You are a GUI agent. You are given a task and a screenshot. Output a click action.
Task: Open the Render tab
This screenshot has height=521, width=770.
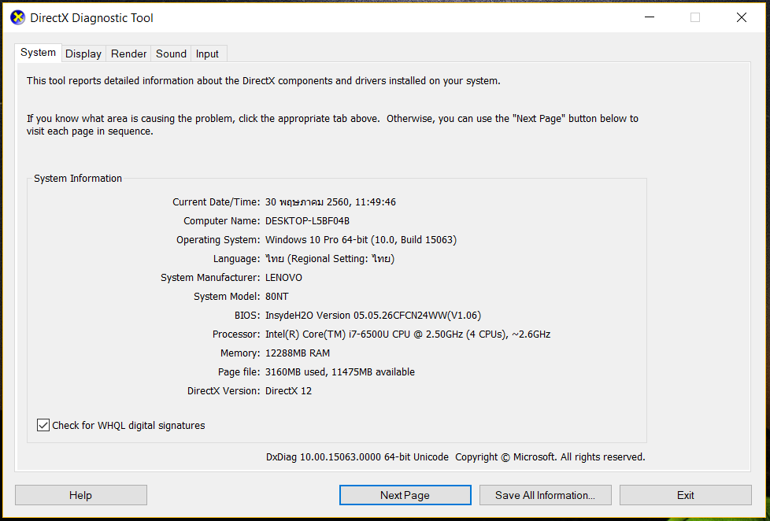(x=128, y=54)
